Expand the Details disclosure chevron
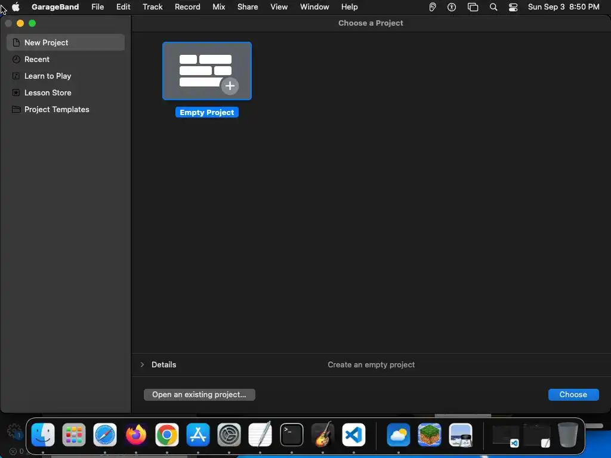Viewport: 611px width, 458px height. [142, 364]
